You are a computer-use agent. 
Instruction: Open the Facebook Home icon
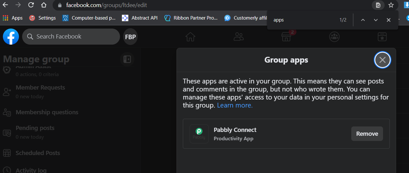click(190, 37)
